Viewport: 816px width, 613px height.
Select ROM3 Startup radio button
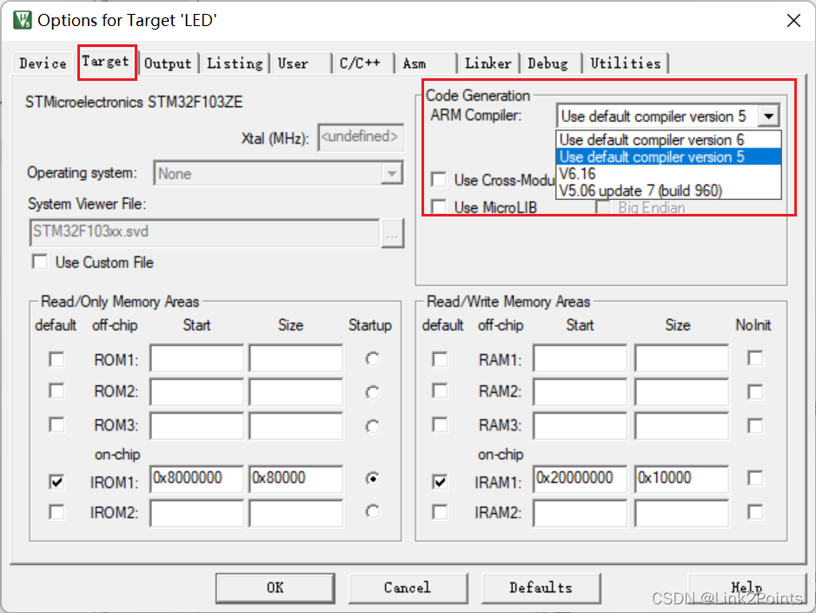coord(372,427)
